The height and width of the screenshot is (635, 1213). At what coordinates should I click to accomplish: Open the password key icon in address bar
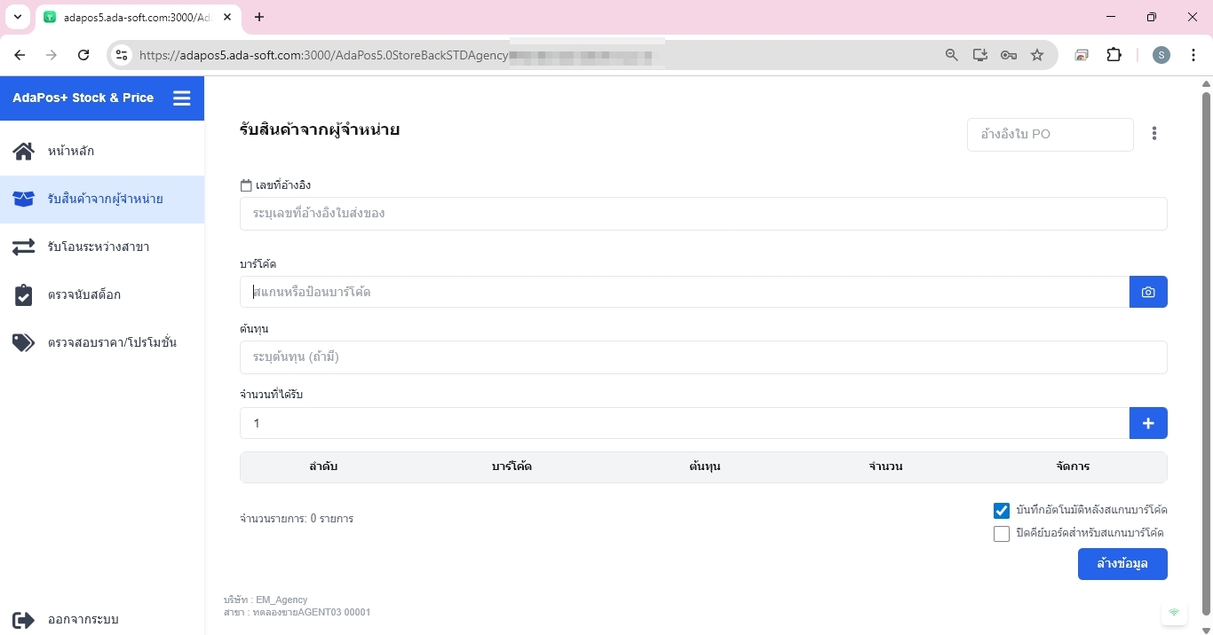click(1008, 55)
